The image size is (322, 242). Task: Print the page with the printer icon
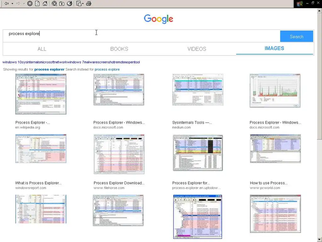pyautogui.click(x=89, y=3)
